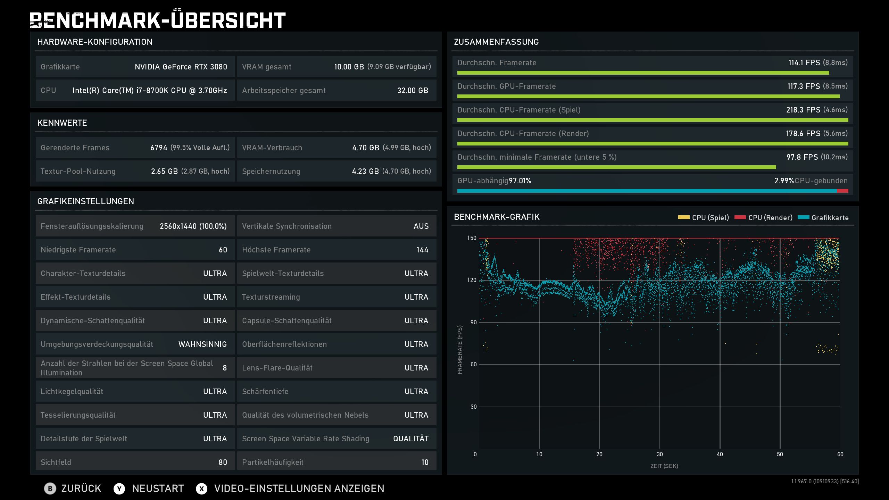889x500 pixels.
Task: Click the B button icon for Zurück
Action: pos(50,489)
